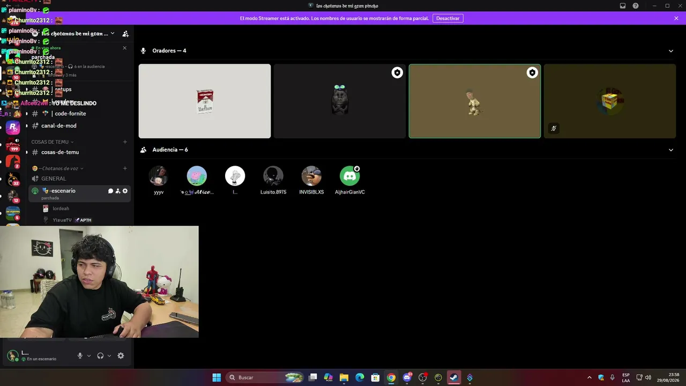This screenshot has width=686, height=386.
Task: Collapse the Oradores section
Action: coord(671,51)
